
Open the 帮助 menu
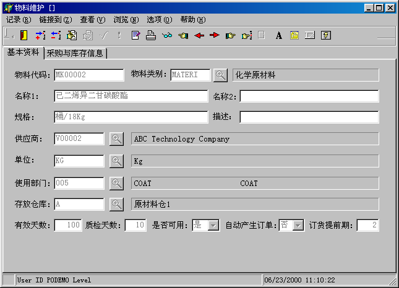(192, 20)
